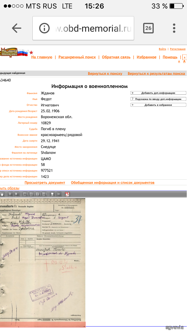Select camp number 10829
Screen dimensions: 187x333
coord(46,123)
